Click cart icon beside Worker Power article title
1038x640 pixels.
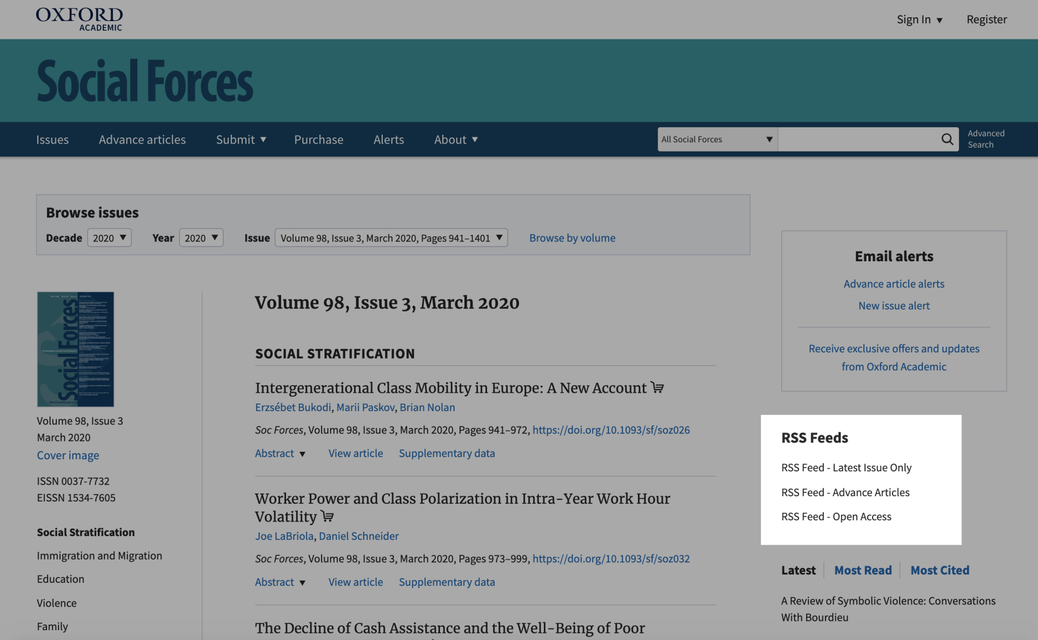click(x=327, y=516)
